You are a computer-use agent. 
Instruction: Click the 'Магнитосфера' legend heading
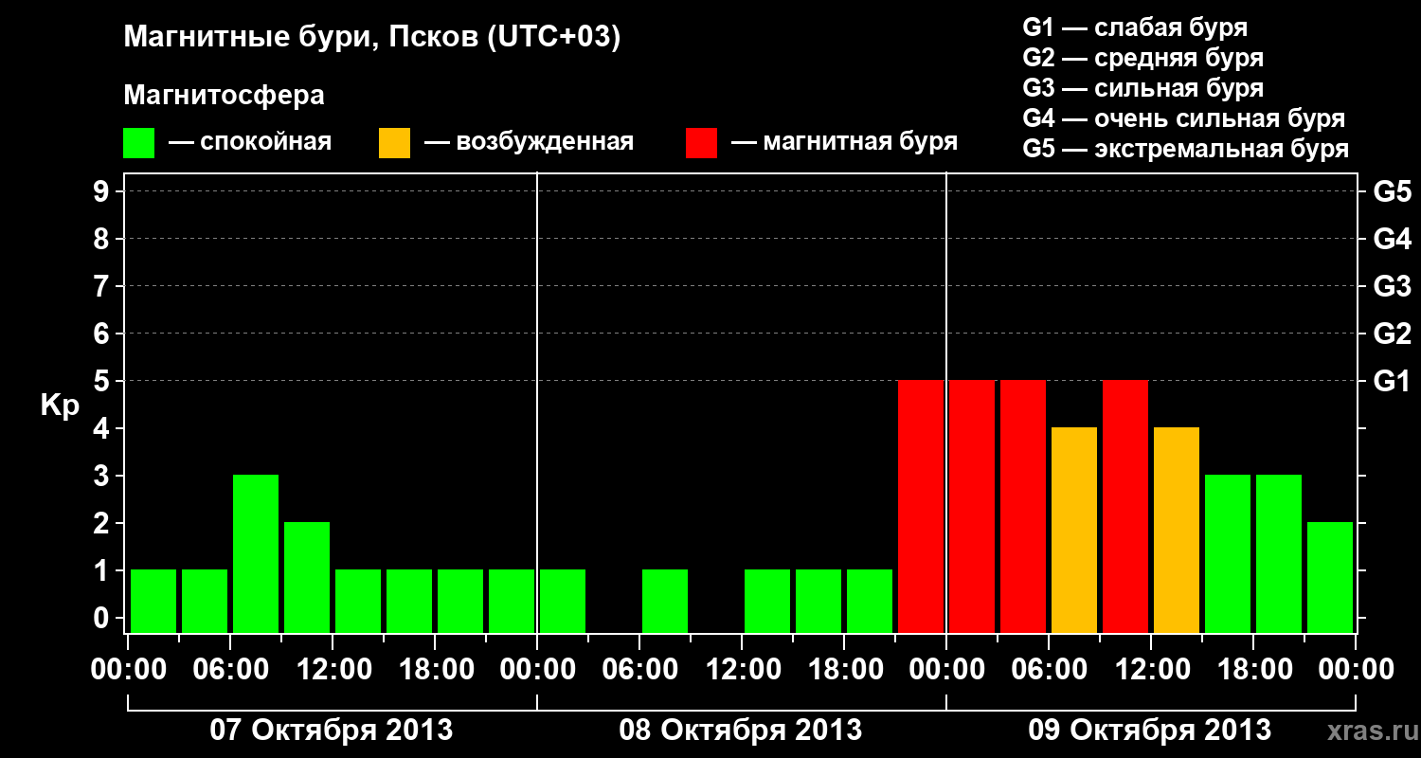click(225, 96)
